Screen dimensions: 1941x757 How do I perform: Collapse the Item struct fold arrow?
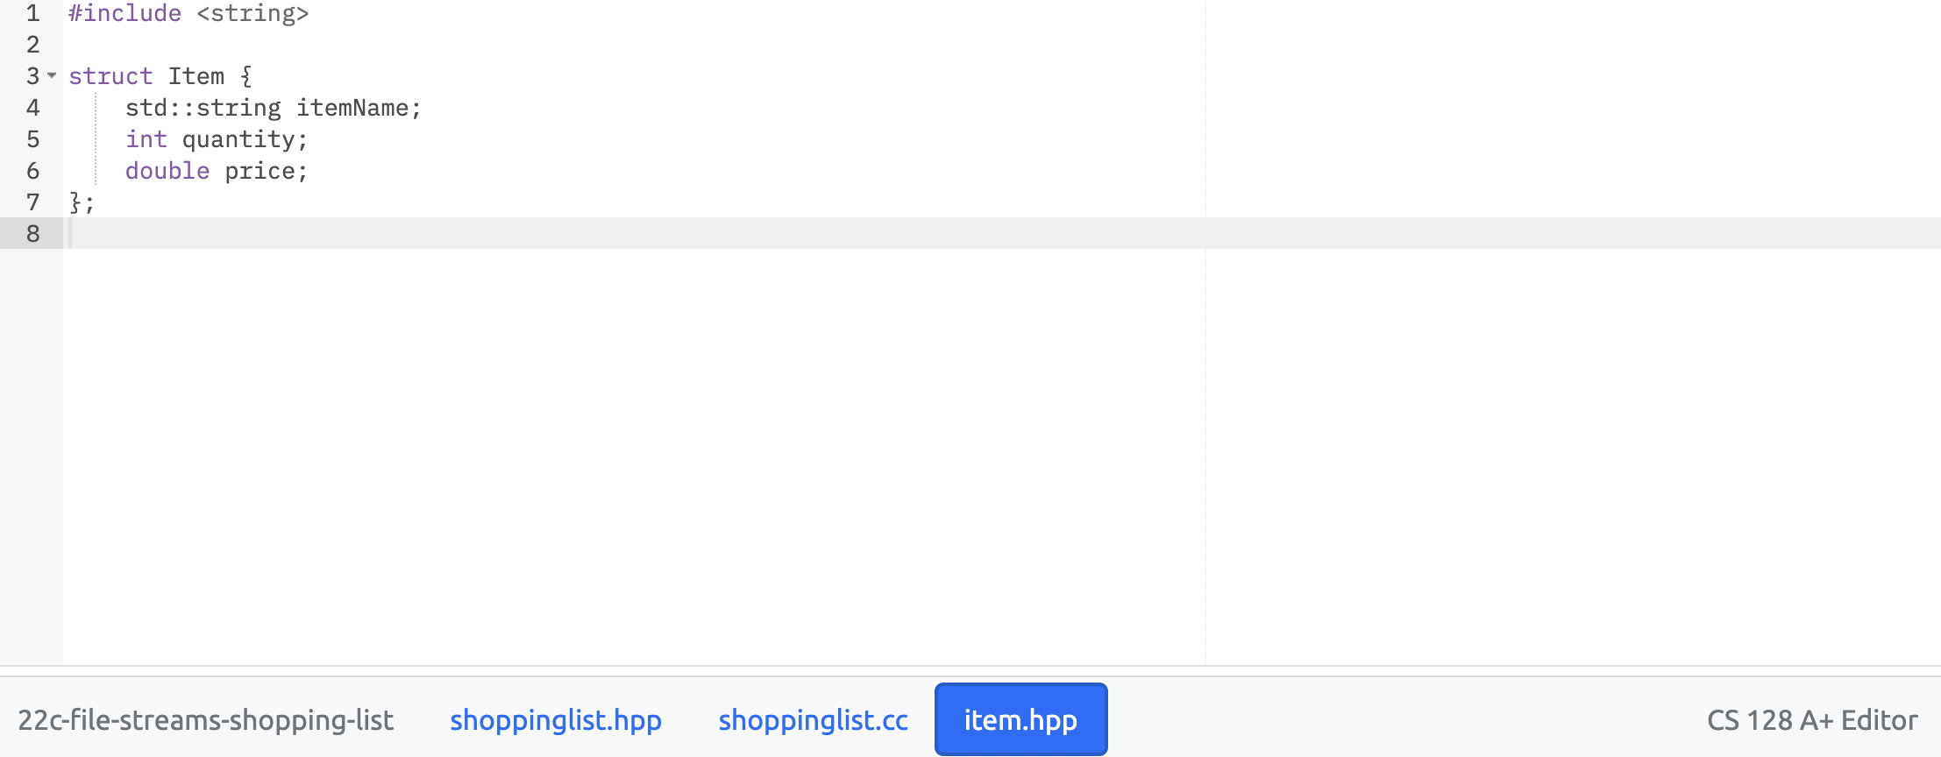pos(51,77)
